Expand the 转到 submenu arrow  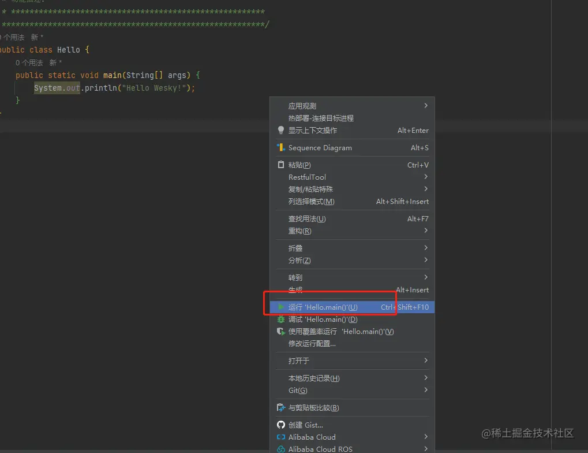pyautogui.click(x=426, y=277)
